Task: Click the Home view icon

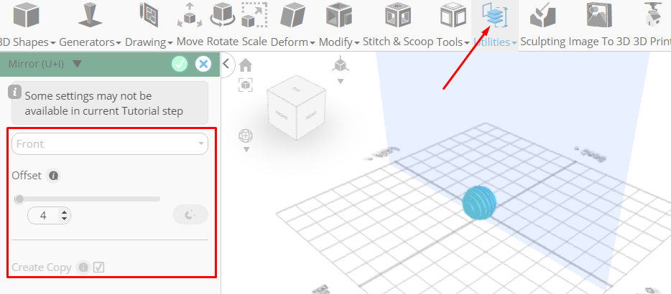Action: coord(245,65)
